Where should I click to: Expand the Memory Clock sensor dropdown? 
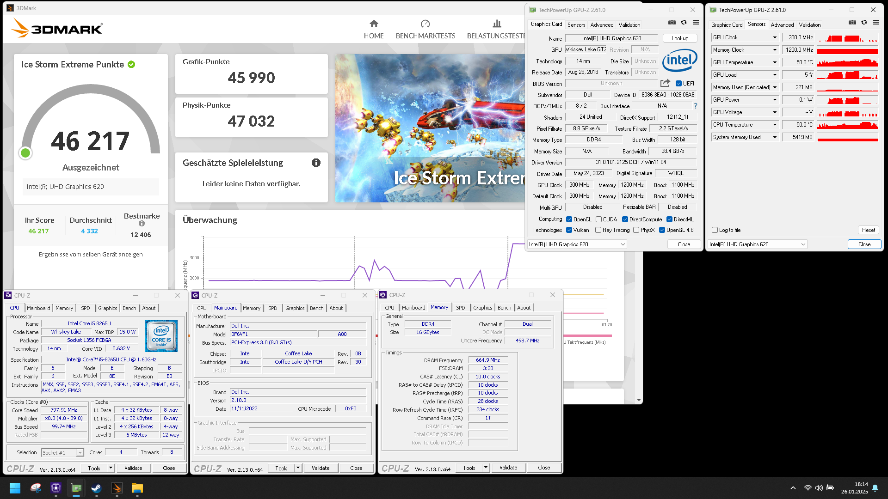pyautogui.click(x=775, y=50)
